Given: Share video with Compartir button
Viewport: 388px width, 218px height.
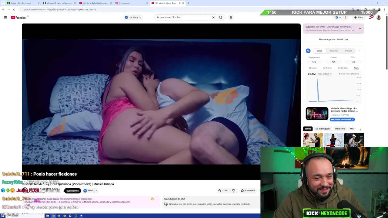Looking at the screenshot, I should 248,191.
